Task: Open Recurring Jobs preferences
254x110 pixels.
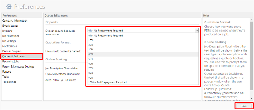Action: pyautogui.click(x=10, y=61)
